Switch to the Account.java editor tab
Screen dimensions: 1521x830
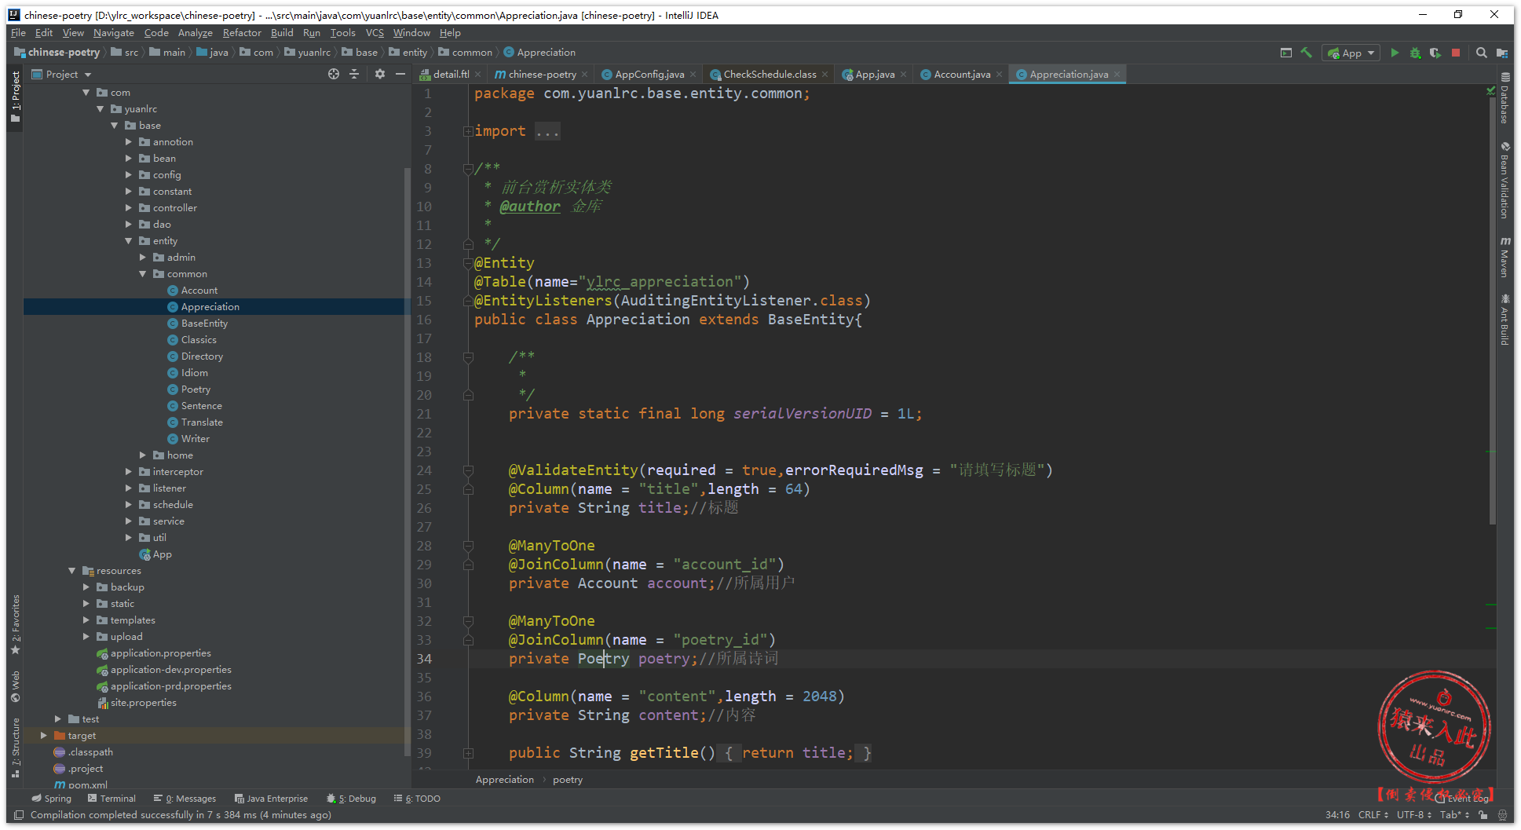(x=961, y=75)
